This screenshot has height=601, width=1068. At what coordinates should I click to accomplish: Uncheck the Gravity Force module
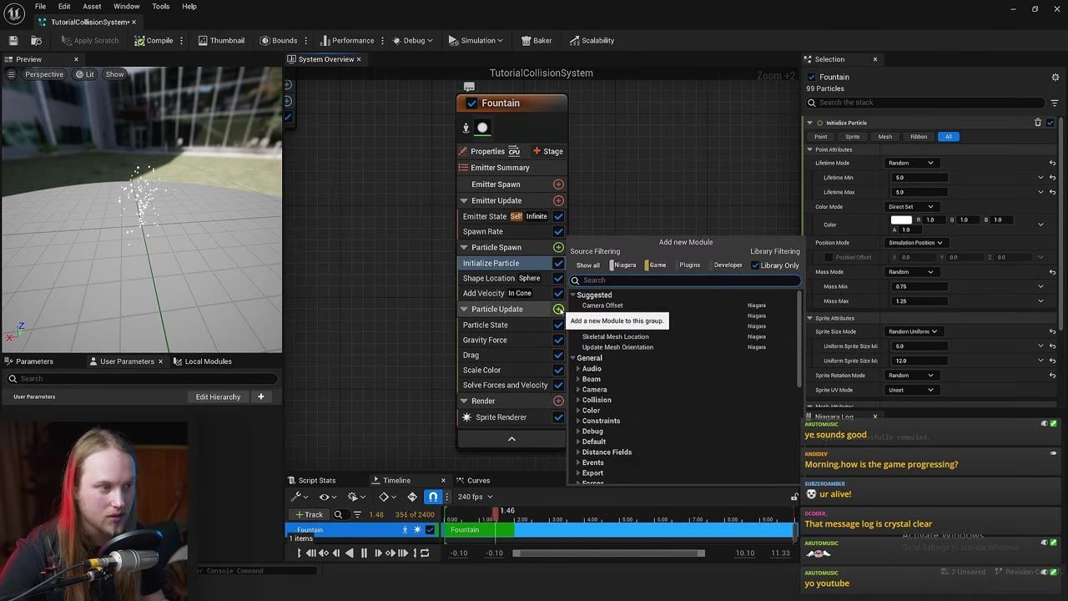pos(558,340)
